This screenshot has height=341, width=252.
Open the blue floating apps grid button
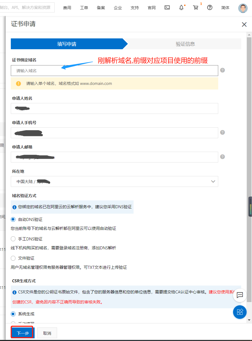[240, 312]
